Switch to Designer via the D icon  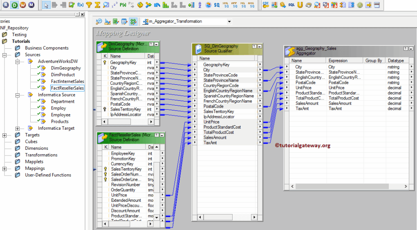pos(14,5)
